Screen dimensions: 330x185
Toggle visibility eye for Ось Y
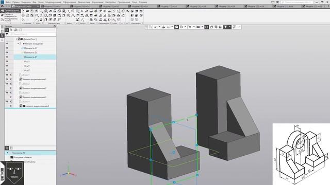[7, 66]
